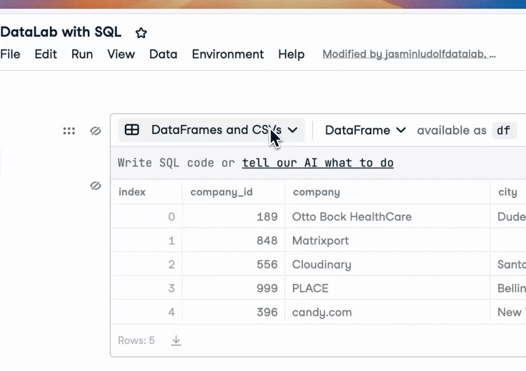
Task: Toggle visibility of the SQL cell input
Action: click(95, 131)
